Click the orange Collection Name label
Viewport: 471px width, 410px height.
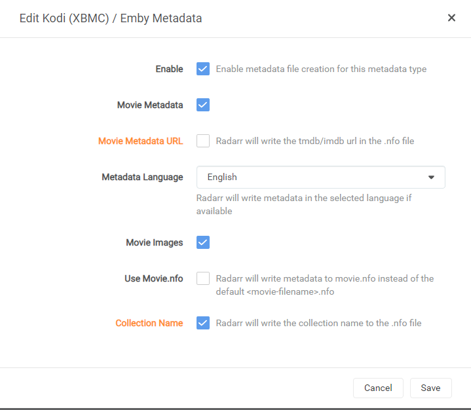coord(149,323)
